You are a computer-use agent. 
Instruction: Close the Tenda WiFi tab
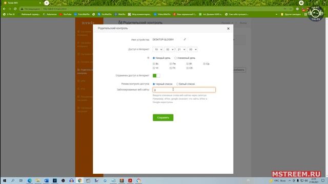tap(40, 3)
